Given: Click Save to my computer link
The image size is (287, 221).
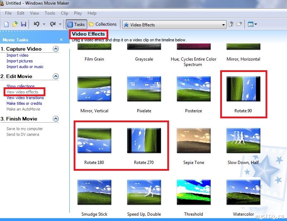Looking at the screenshot, I should point(25,129).
